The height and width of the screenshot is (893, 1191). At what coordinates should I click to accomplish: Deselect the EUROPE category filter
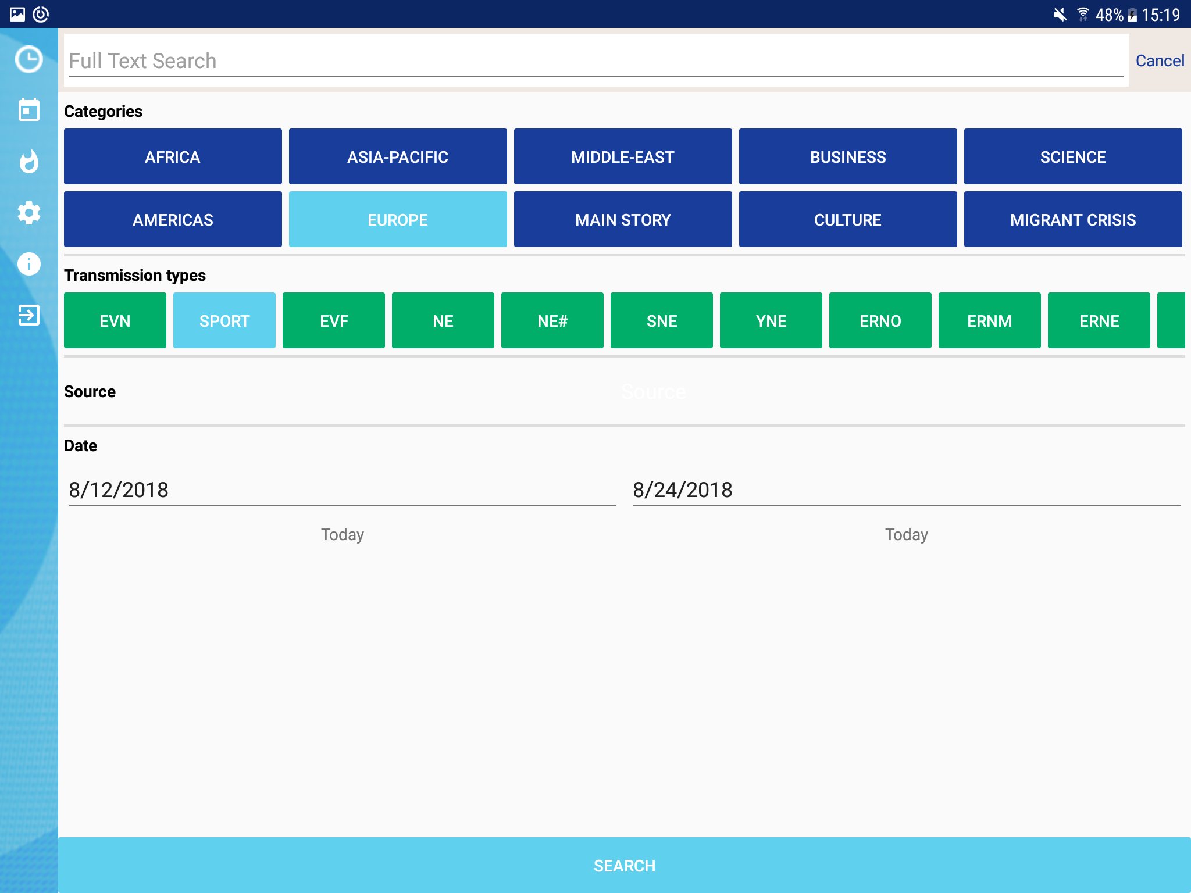398,220
